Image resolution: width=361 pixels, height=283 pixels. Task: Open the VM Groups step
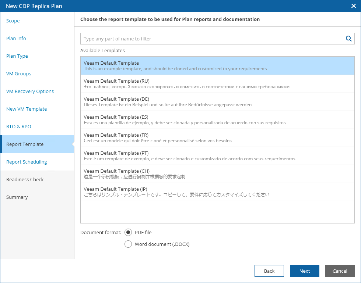click(19, 74)
